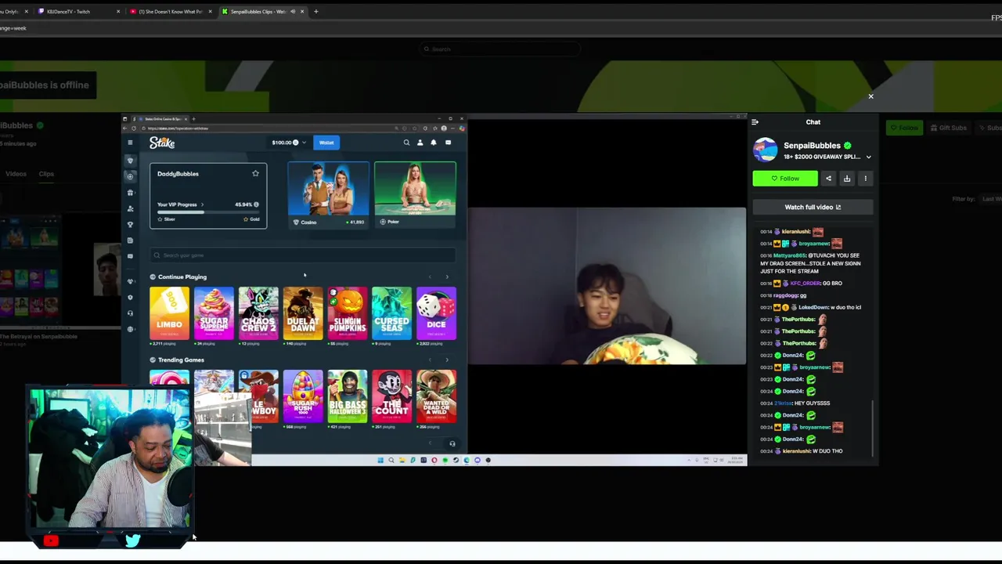Screen dimensions: 1002x564
Task: Open the Stake user profile icon
Action: tap(420, 143)
